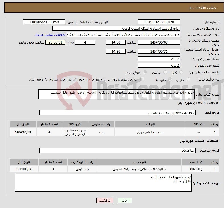Screen dimensions: 224x208
Task: Select the جزیی purchase type radio button
Action: pyautogui.click(x=188, y=79)
